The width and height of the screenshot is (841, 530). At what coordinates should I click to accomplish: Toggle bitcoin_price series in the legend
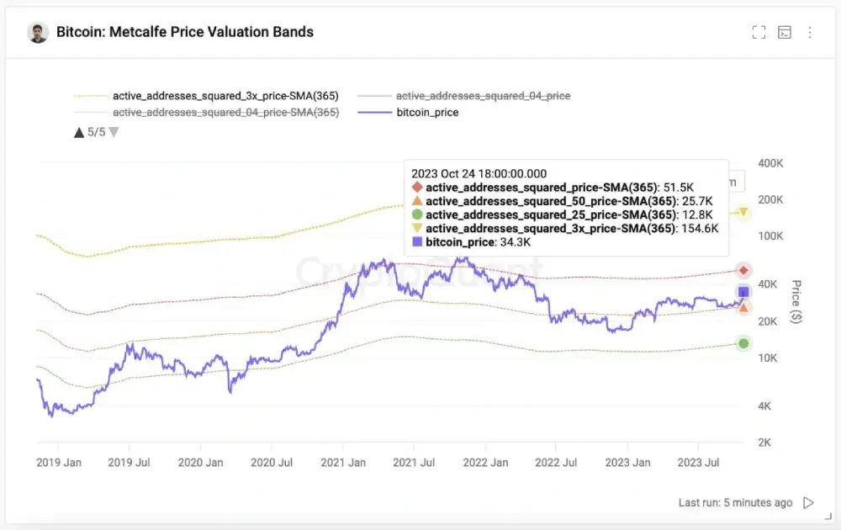pyautogui.click(x=427, y=112)
